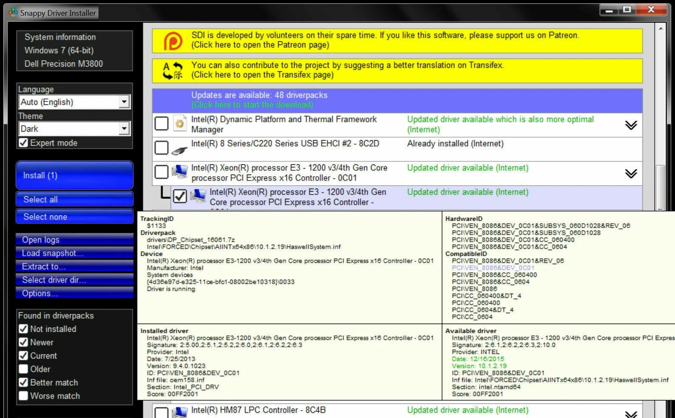Click 'Version: 10.1.2.19' in Available driver
The height and width of the screenshot is (418, 675).
click(x=479, y=366)
